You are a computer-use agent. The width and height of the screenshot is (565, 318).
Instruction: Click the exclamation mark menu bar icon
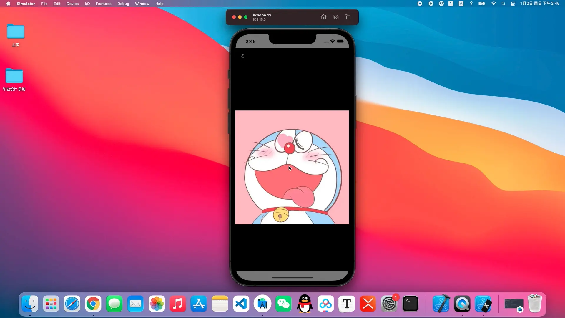[x=451, y=4]
